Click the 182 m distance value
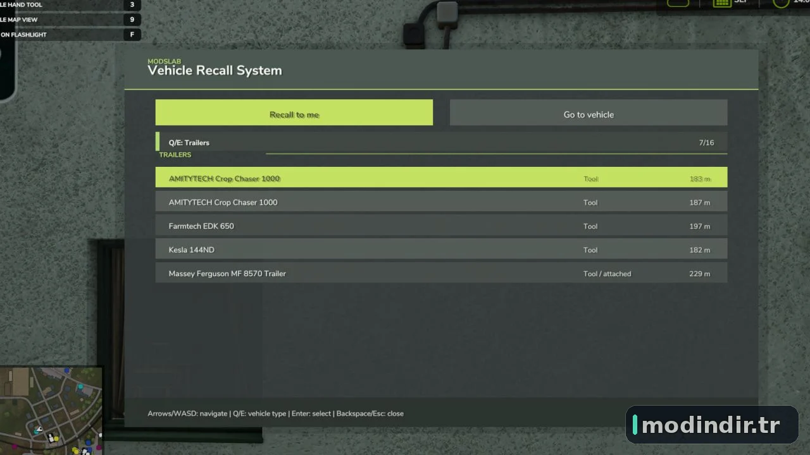 point(699,250)
